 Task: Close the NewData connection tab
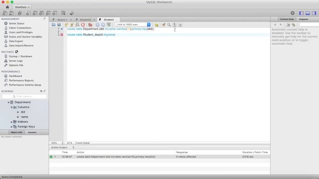28,7
